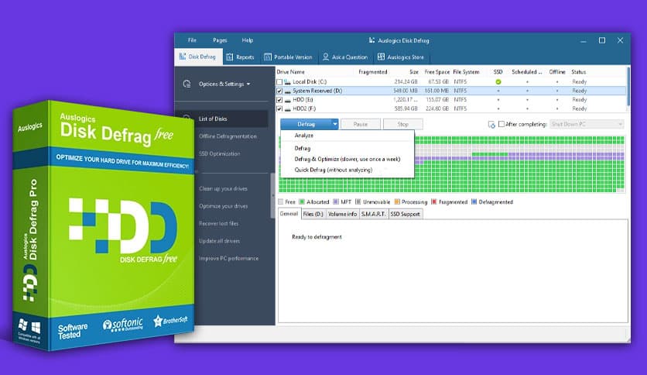Sort by the Free Space column header
Viewport: 647px width, 375px height.
tap(437, 72)
